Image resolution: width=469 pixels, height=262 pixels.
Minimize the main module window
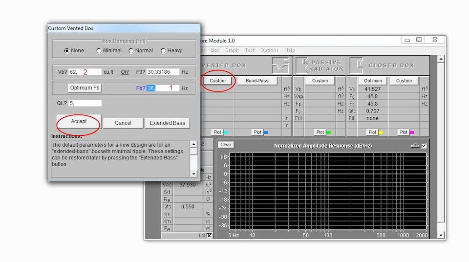[x=407, y=40]
